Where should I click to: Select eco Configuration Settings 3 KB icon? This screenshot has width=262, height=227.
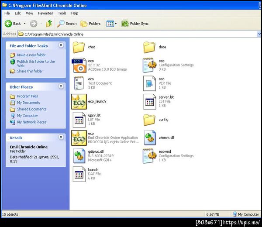pyautogui.click(x=150, y=65)
